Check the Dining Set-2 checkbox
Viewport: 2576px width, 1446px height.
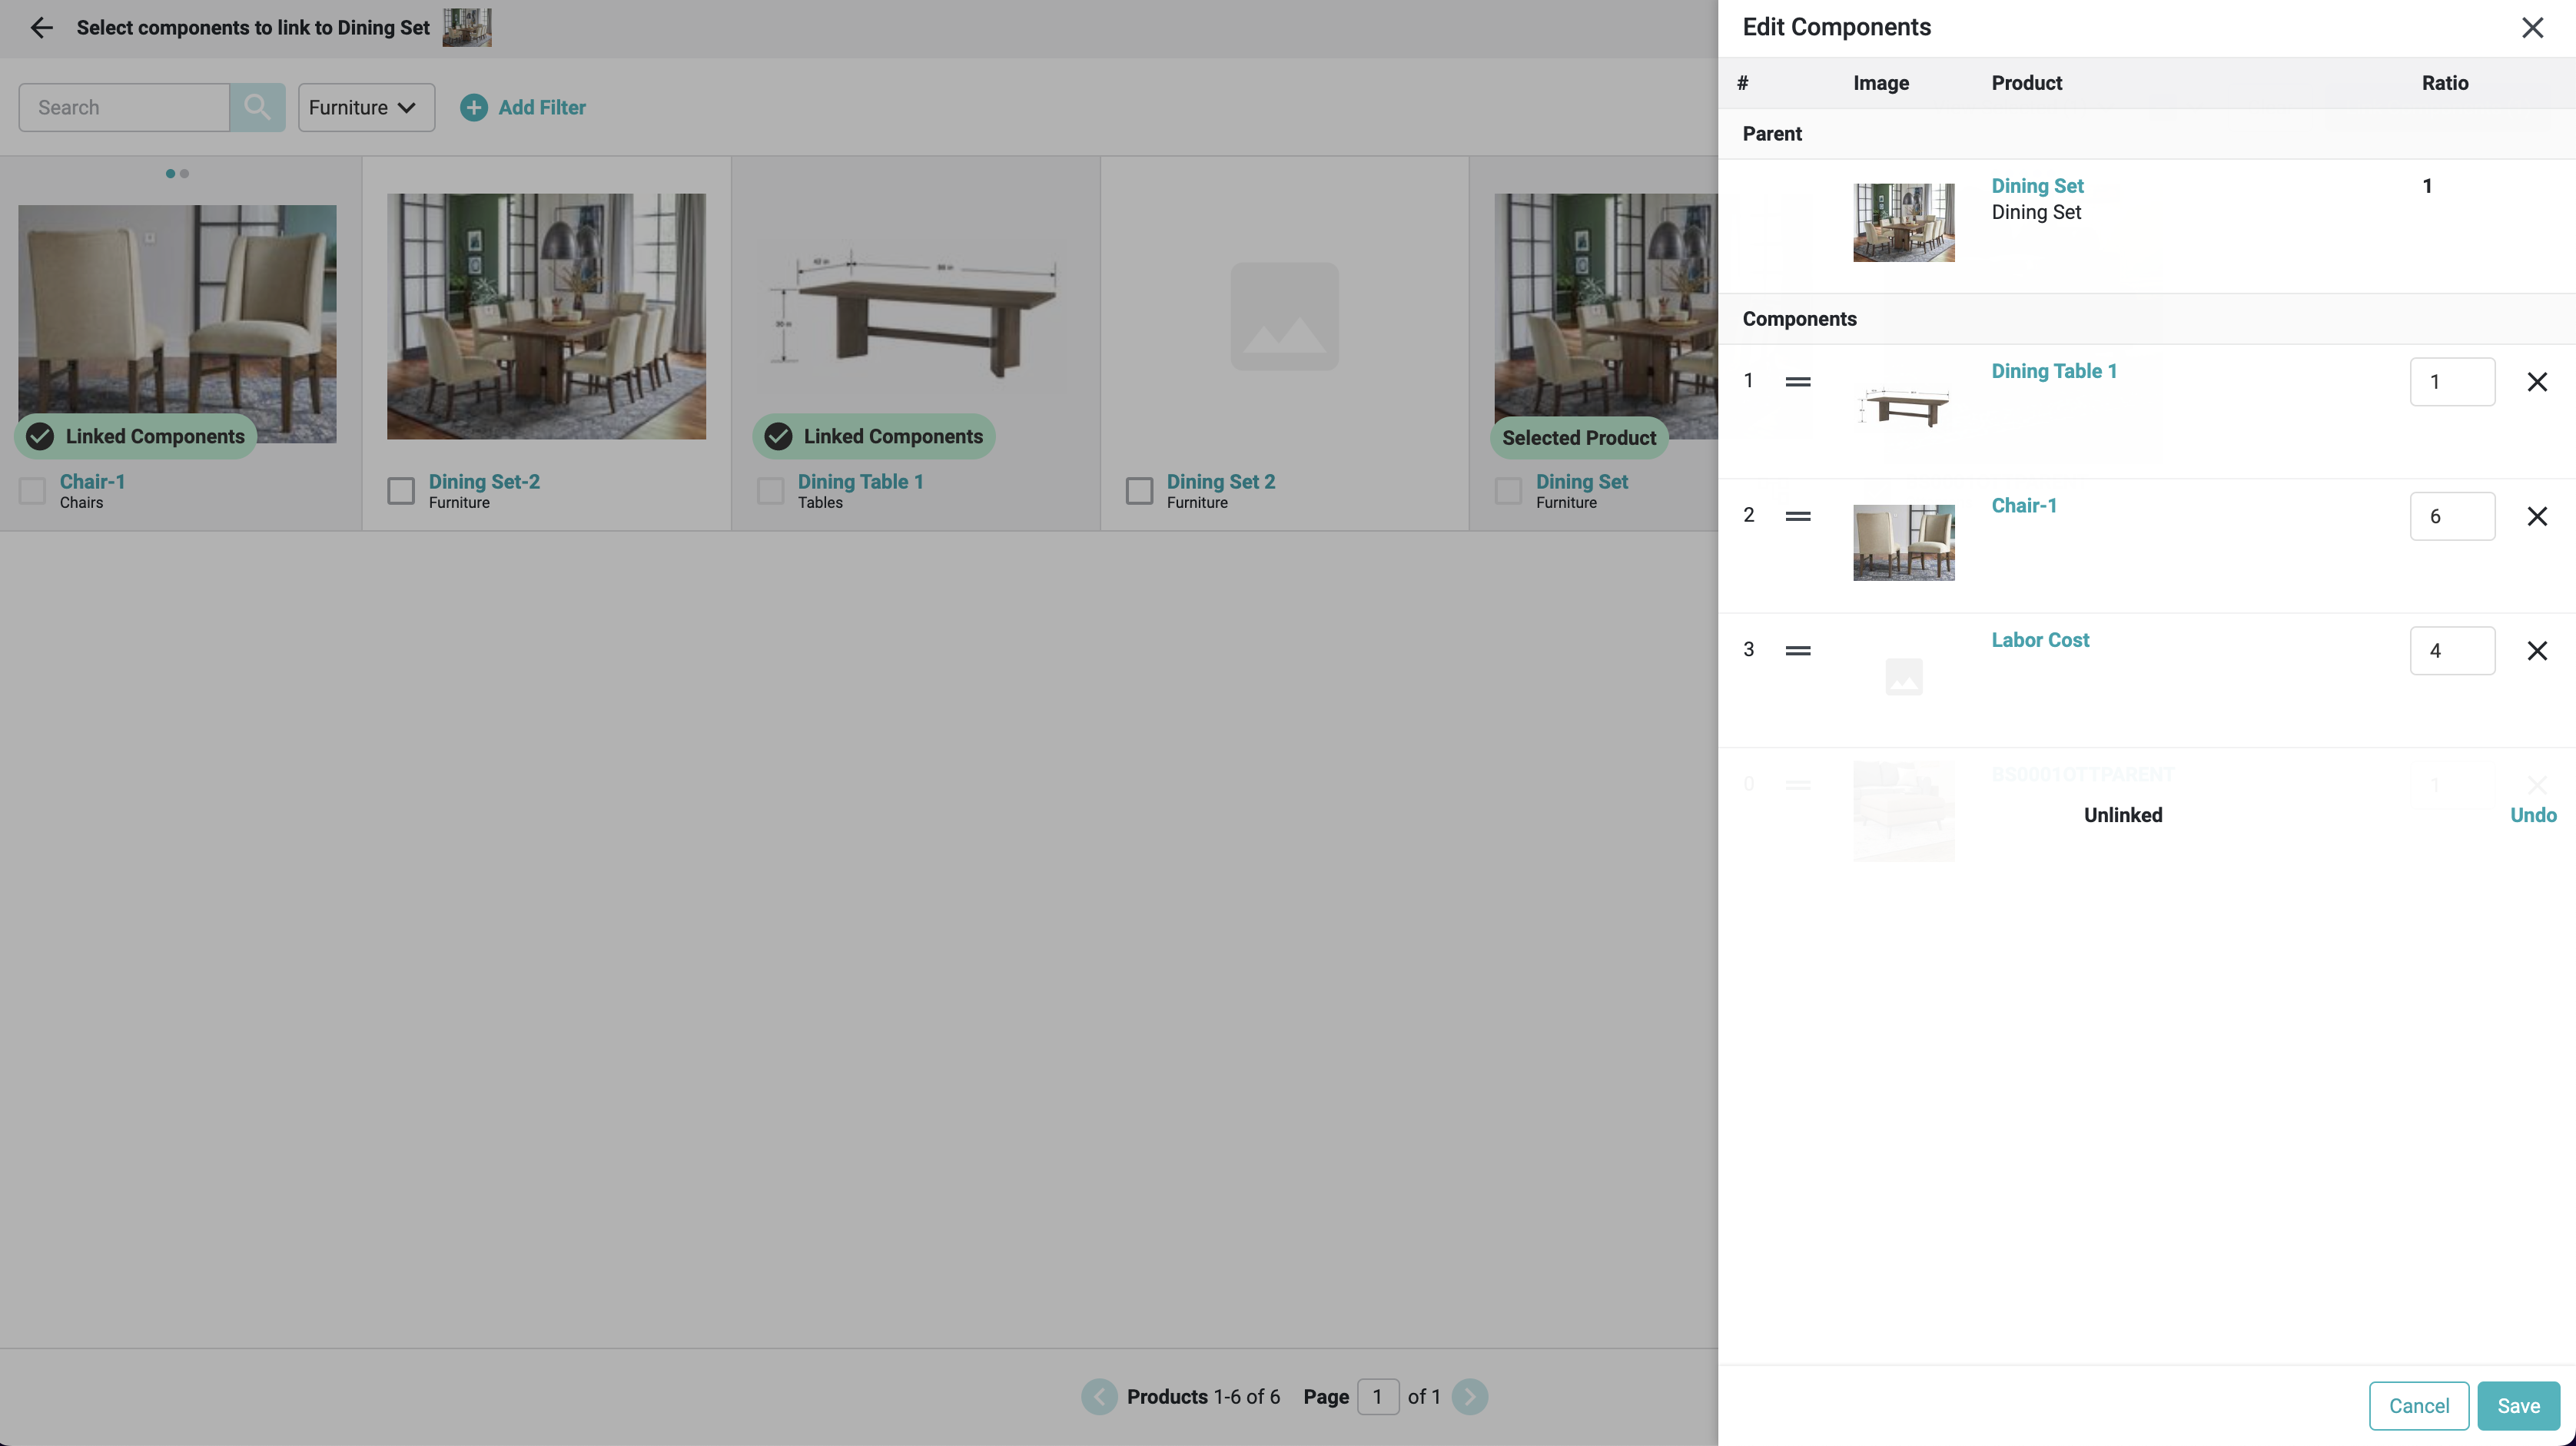coord(401,491)
